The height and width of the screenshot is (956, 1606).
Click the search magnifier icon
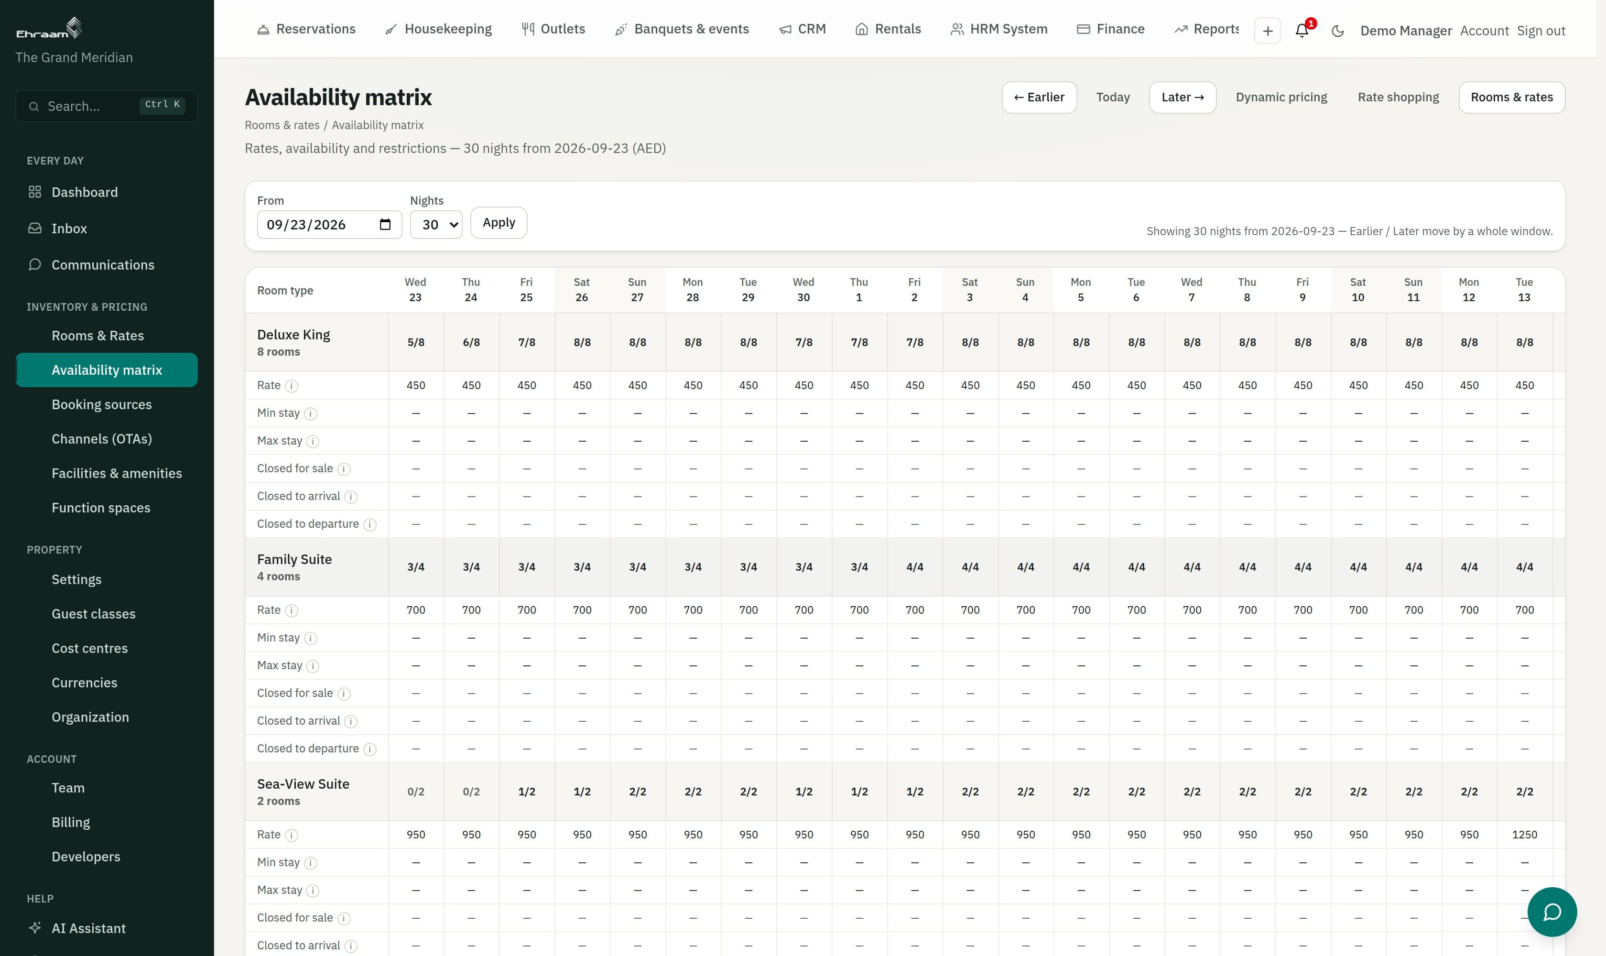34,106
